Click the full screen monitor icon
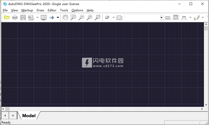This screenshot has width=209, height=125. (44, 17)
